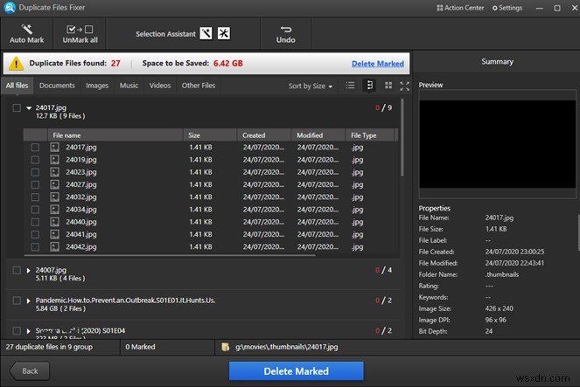This screenshot has width=580, height=387.
Task: Tick the 24017.jpg group checkbox
Action: tap(17, 108)
